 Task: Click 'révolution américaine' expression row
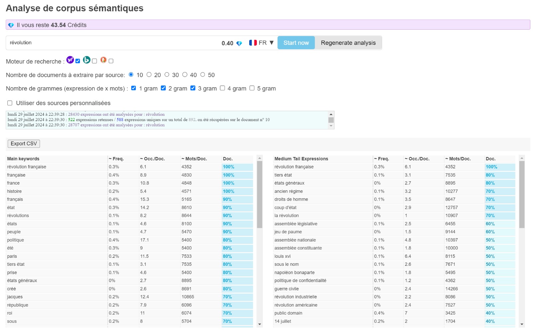click(394, 305)
